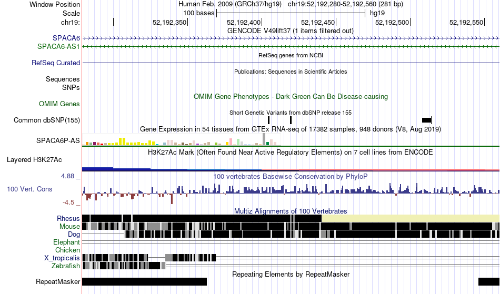Screen dimensions: 500x294
Task: Click the chr19: base position label
Action: [x=70, y=22]
